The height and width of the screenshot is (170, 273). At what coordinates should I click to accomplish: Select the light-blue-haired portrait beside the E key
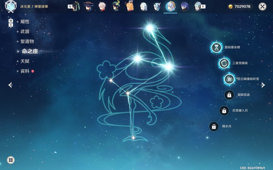pyautogui.click(x=197, y=7)
